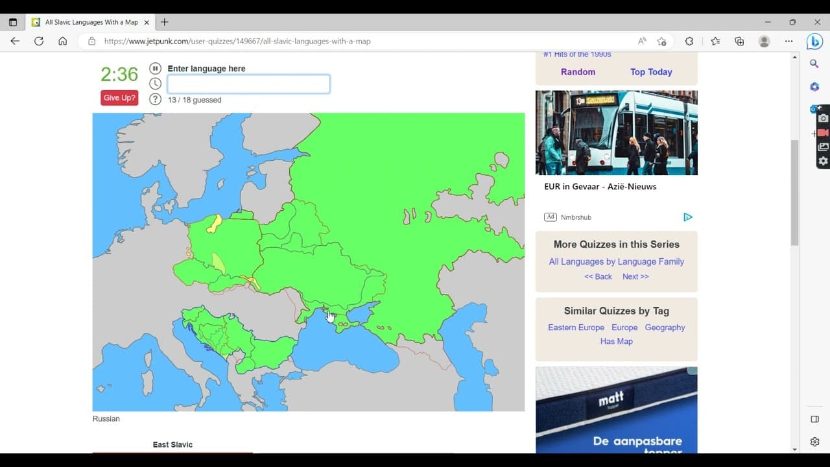
Task: Open a new browser tab
Action: tap(165, 22)
